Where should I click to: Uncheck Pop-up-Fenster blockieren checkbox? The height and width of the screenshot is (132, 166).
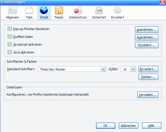(x=10, y=29)
